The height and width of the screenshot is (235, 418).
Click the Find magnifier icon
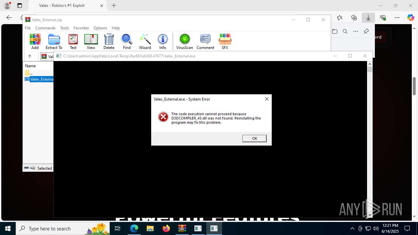click(127, 41)
